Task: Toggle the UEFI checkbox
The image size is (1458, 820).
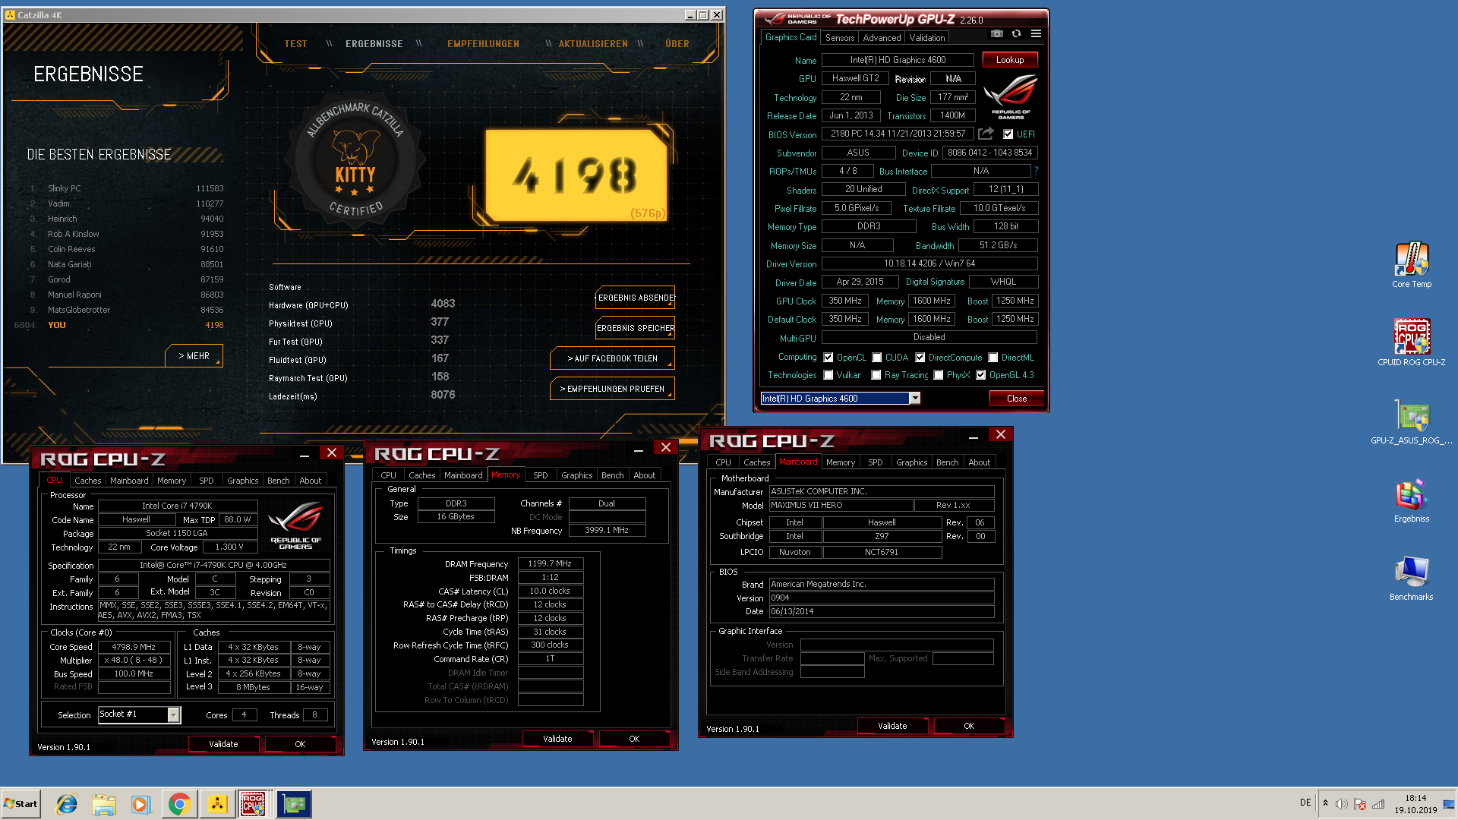Action: point(1008,134)
